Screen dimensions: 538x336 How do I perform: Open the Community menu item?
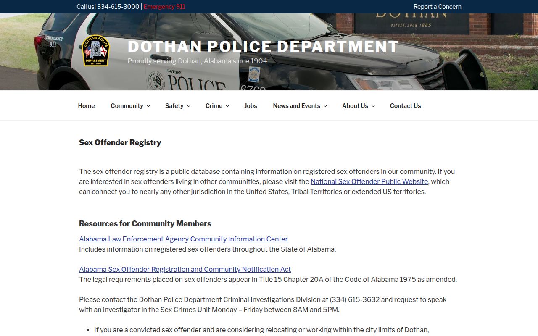(x=127, y=106)
